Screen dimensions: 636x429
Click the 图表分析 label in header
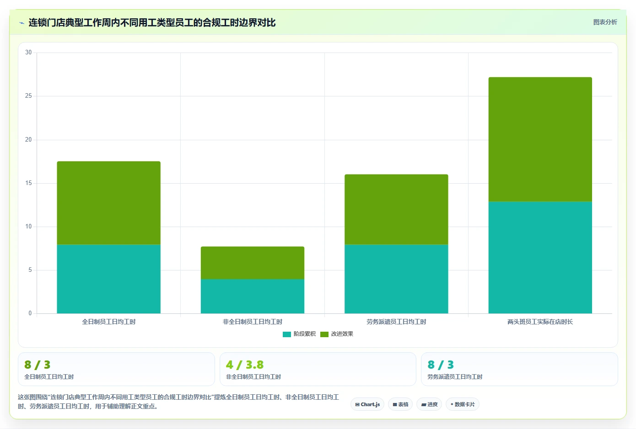tap(605, 22)
